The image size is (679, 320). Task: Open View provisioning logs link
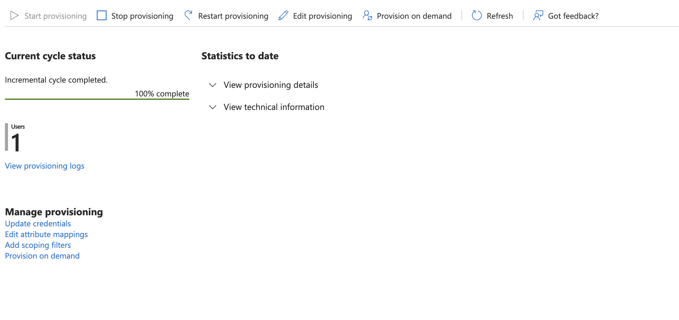pyautogui.click(x=45, y=166)
